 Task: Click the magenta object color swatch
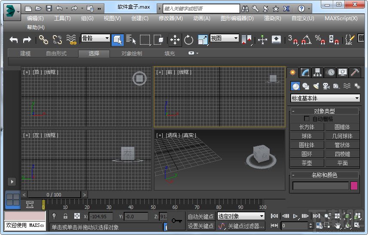click(354, 186)
